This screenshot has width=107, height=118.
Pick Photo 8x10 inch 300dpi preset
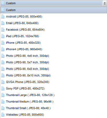54,75
